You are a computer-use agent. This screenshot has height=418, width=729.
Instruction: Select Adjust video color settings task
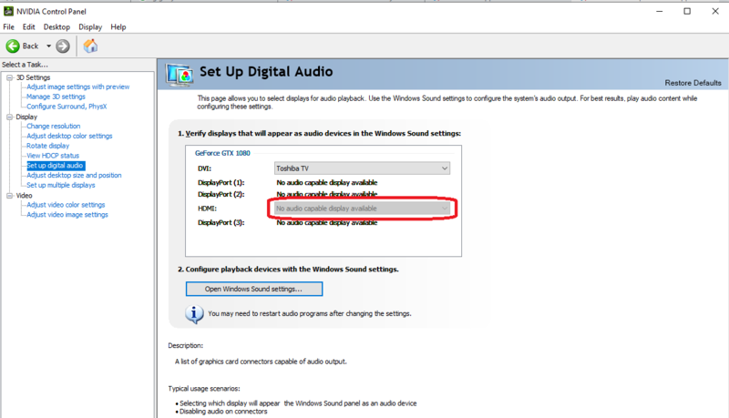66,205
